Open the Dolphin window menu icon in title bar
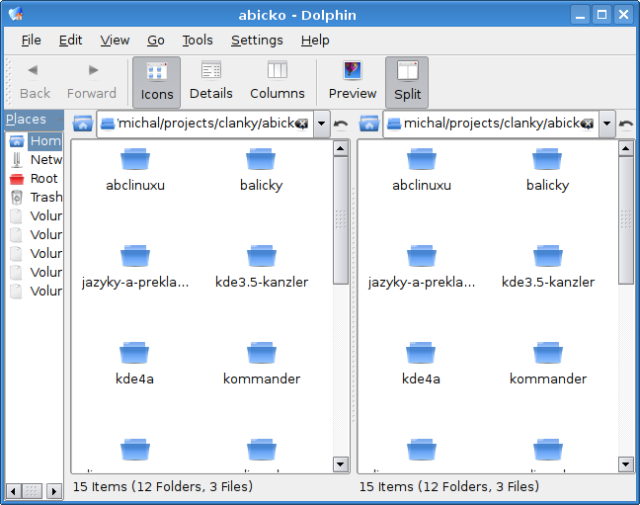This screenshot has height=505, width=640. coord(16,14)
